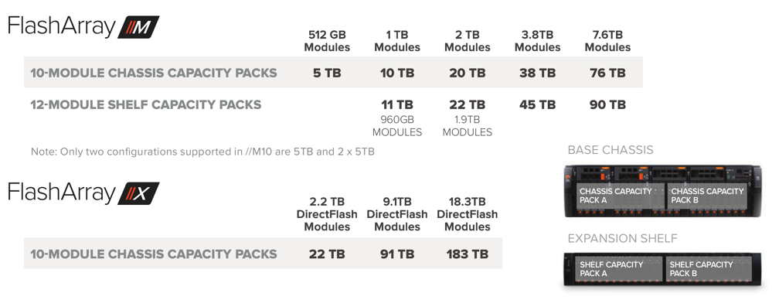This screenshot has height=300, width=772.
Task: Select the 90 TB shelf capacity value
Action: (x=607, y=105)
